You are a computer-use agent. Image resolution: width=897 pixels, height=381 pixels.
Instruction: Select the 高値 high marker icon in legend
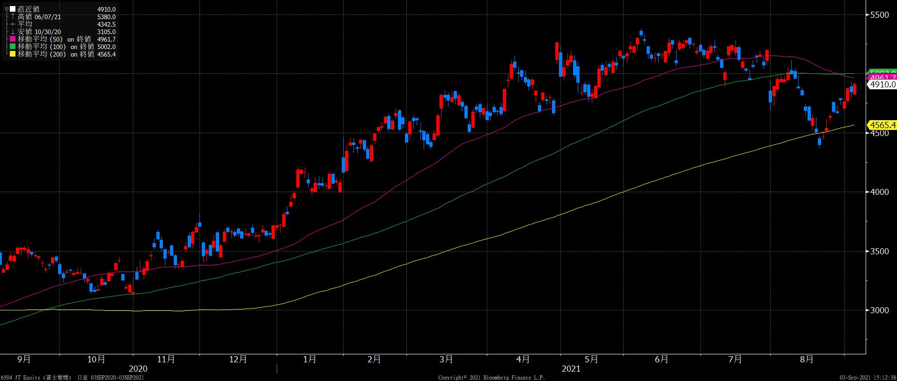click(x=13, y=17)
